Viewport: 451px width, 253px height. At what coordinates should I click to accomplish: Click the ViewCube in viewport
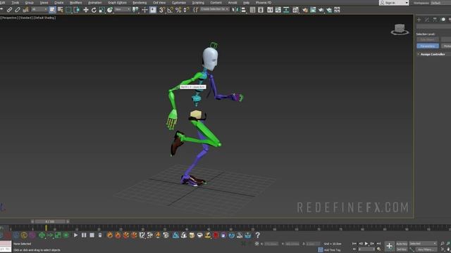tap(400, 30)
